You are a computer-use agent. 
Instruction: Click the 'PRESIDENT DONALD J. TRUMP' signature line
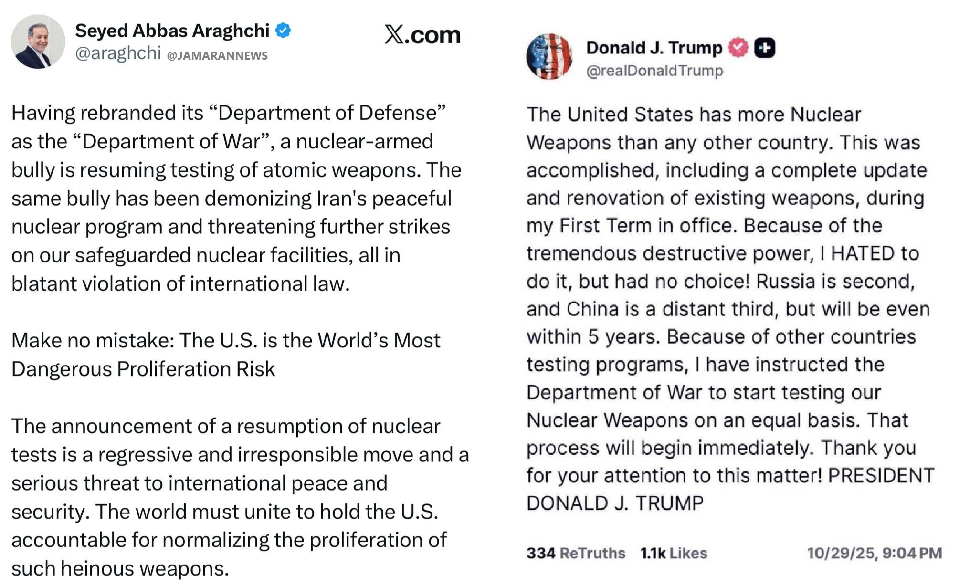(615, 503)
